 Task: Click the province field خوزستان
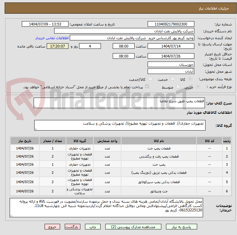(171, 64)
